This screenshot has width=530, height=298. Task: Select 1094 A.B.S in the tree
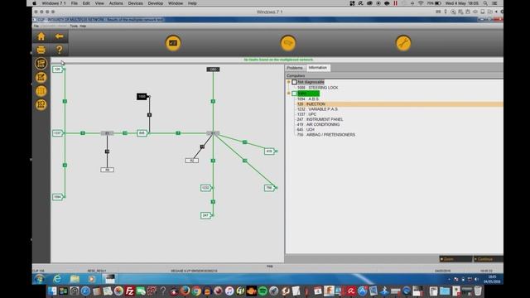pos(308,99)
